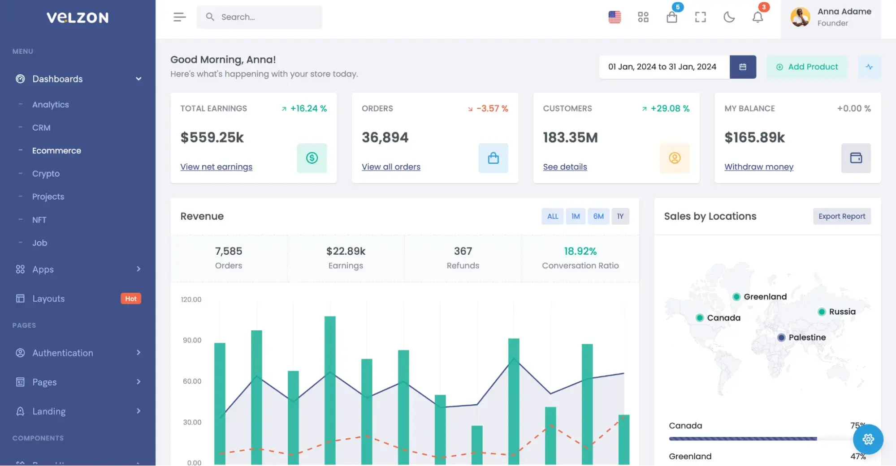Open the settings gear floating button
Viewport: 896px width, 466px height.
click(868, 439)
